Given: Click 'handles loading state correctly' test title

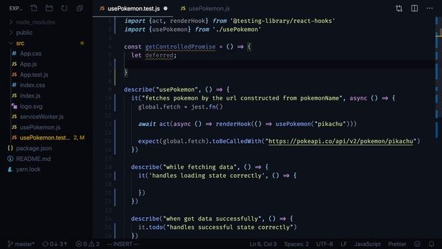Looking at the screenshot, I should coord(206,175).
